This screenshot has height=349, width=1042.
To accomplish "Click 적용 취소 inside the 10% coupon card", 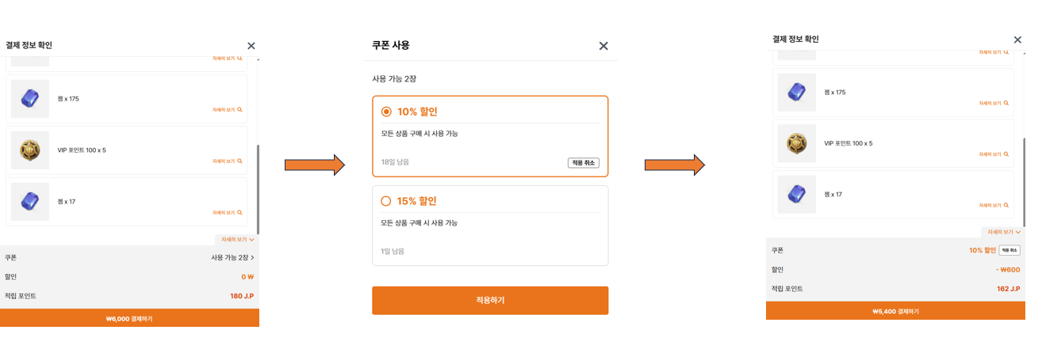I will [583, 163].
